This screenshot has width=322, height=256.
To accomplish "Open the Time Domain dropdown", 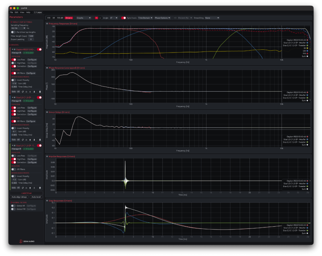I will click(145, 18).
